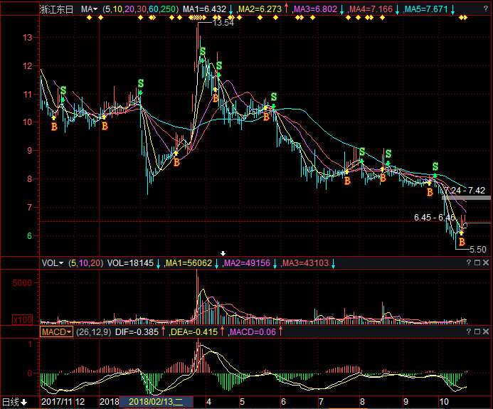The image size is (493, 409).
Task: Click the white down arrow below the main chart
Action: (223, 253)
